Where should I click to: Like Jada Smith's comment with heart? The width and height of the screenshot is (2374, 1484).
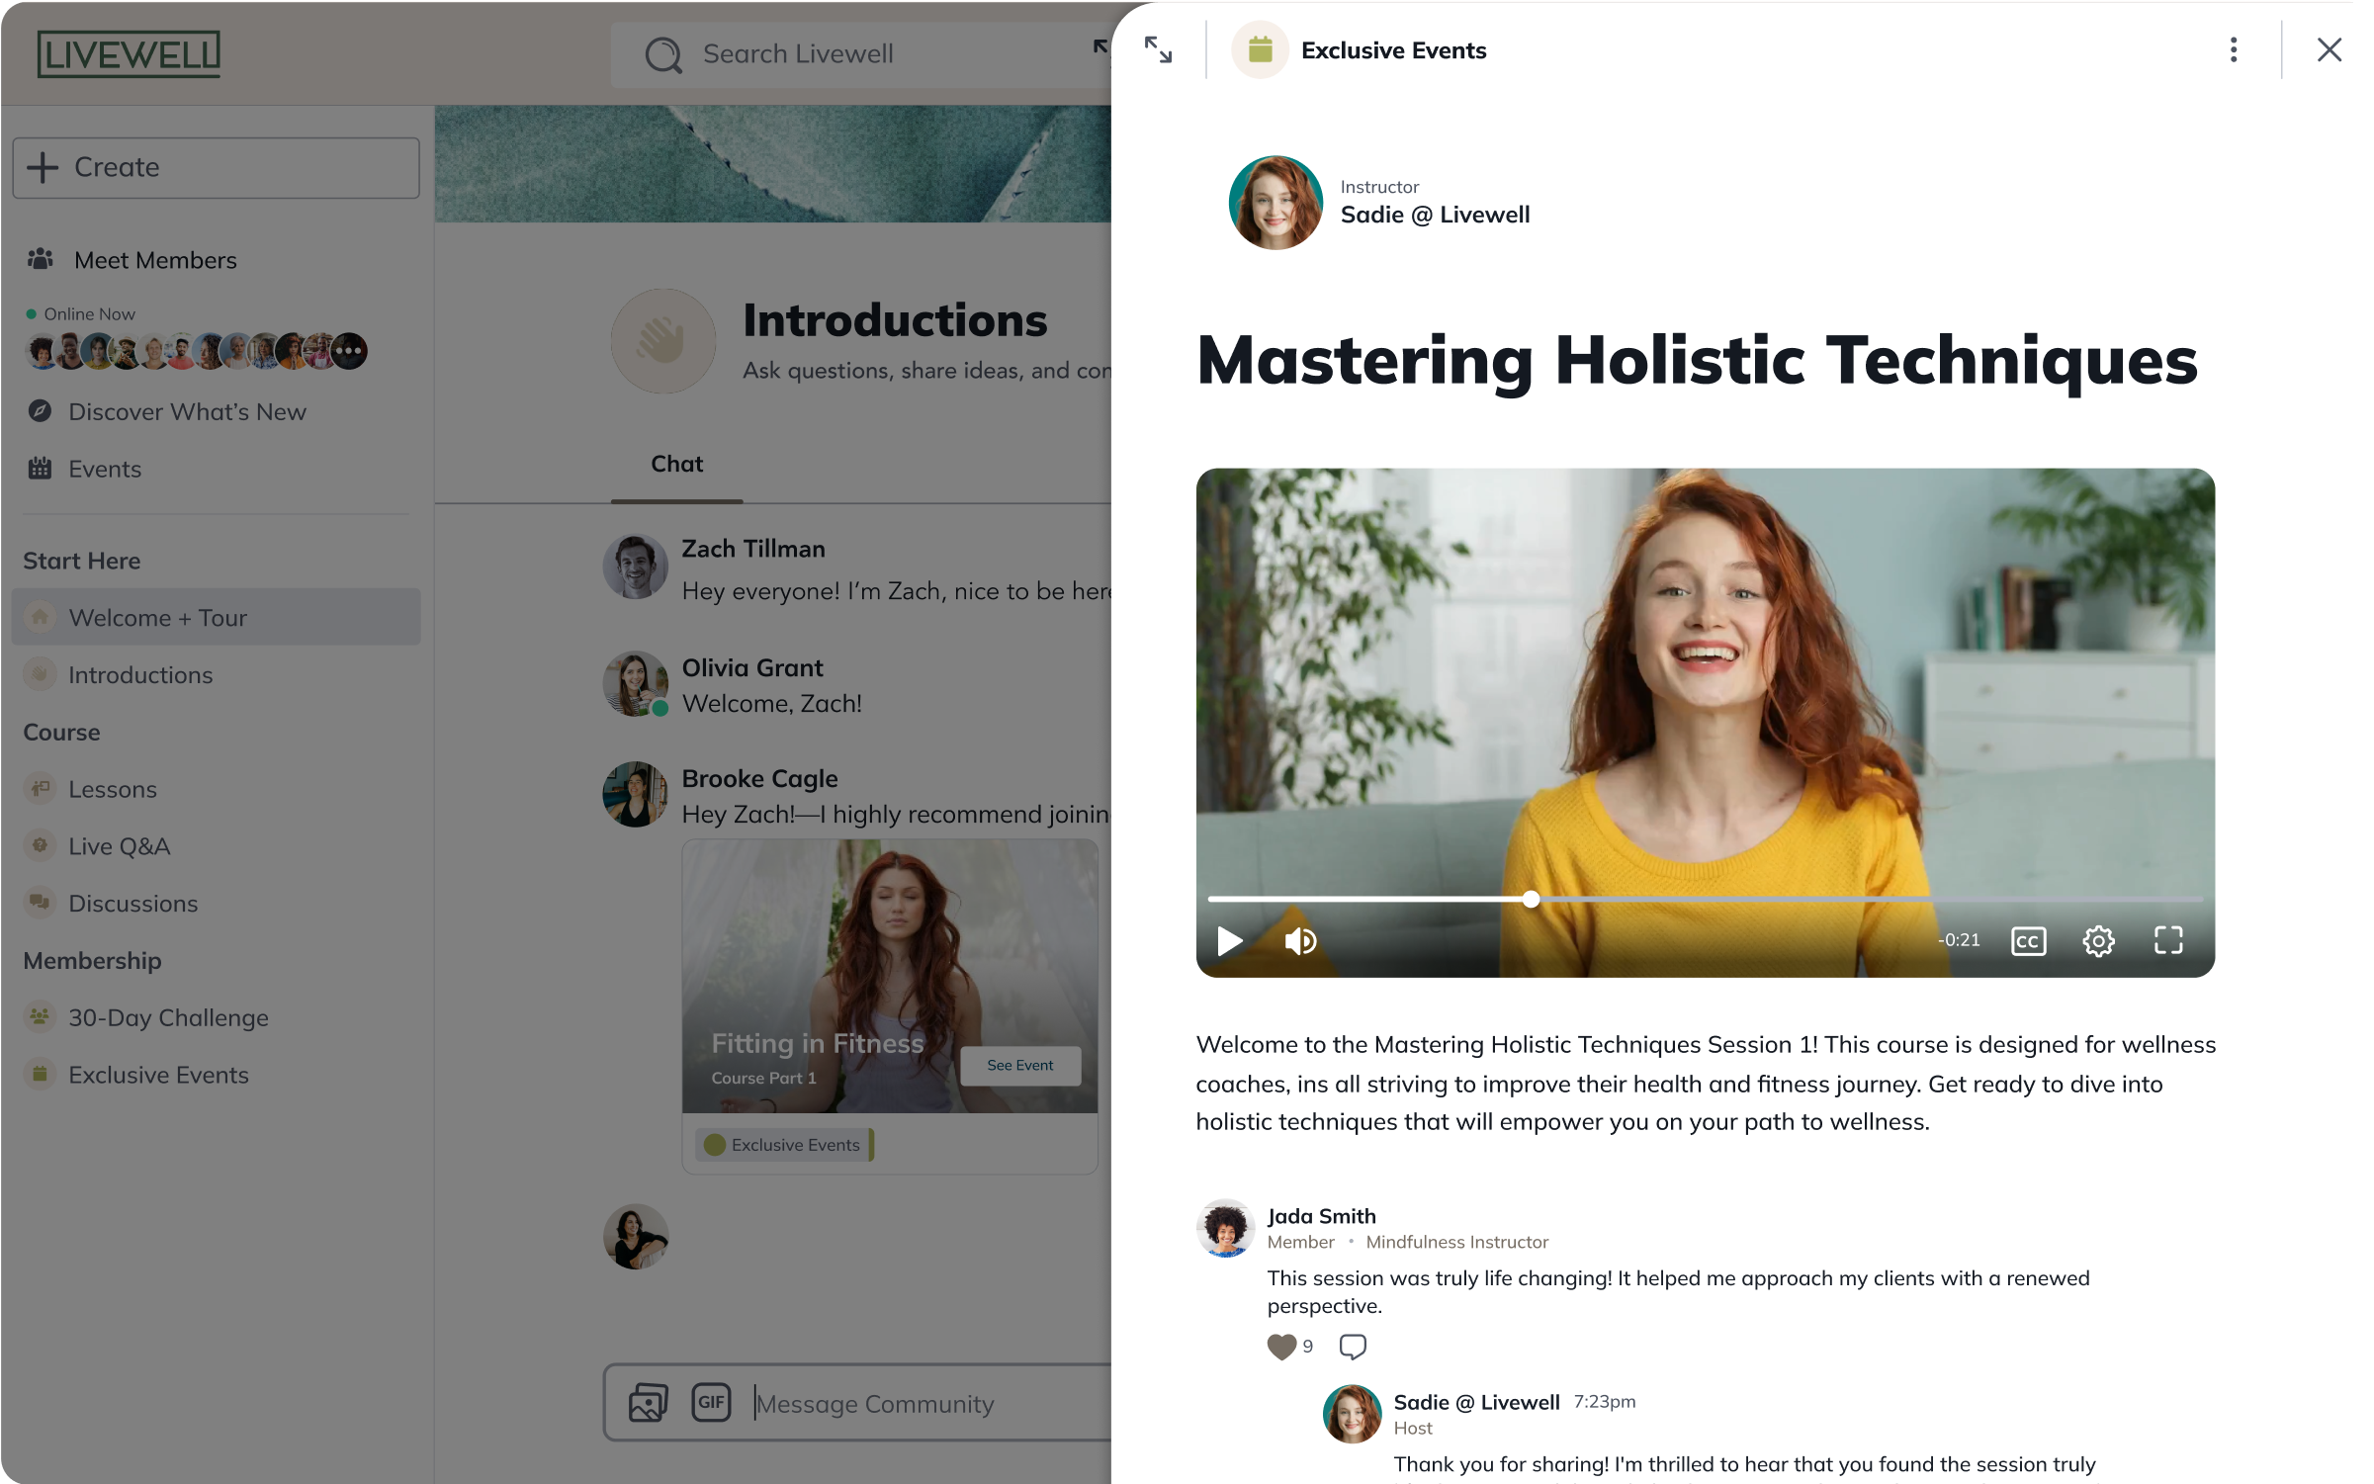click(x=1281, y=1347)
